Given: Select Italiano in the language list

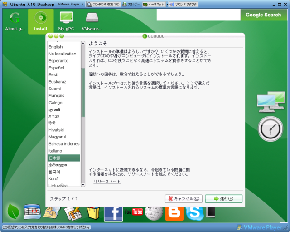Looking at the screenshot, I should pos(63,151).
